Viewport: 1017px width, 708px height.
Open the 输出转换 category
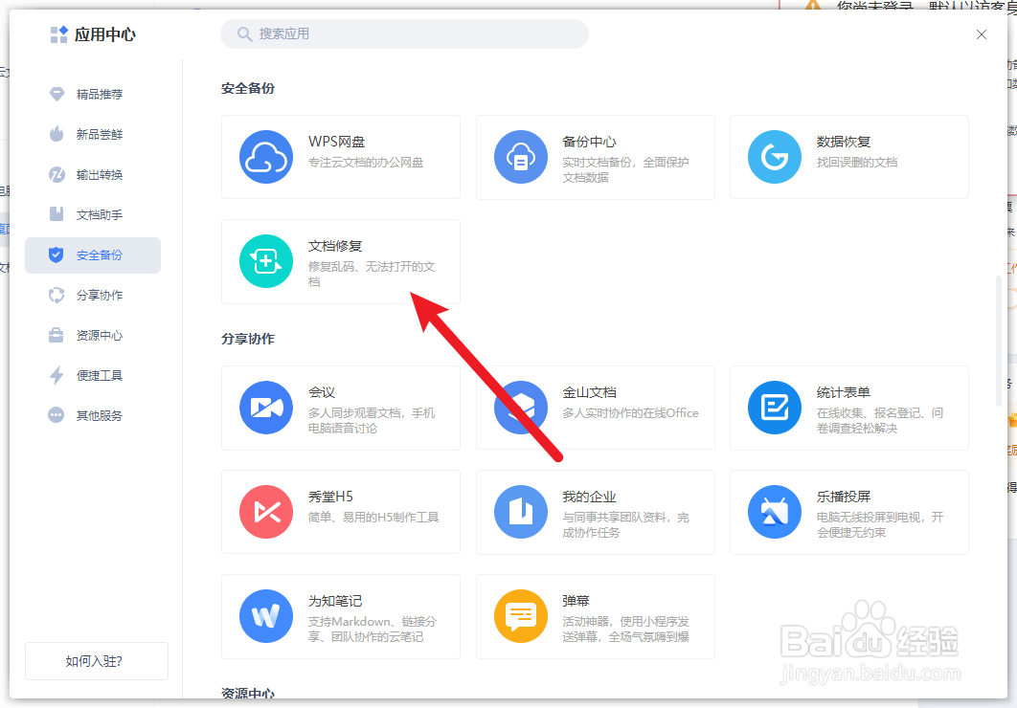pos(93,174)
